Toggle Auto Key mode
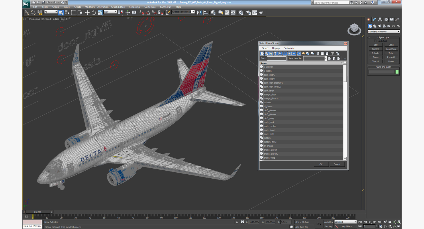This screenshot has height=229, width=424. (329, 222)
